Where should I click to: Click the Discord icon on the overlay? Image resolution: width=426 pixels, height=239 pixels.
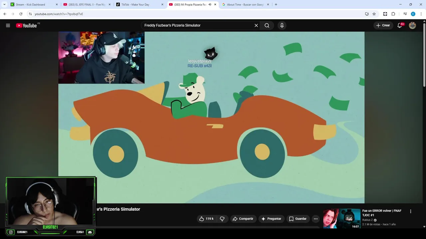(x=90, y=232)
